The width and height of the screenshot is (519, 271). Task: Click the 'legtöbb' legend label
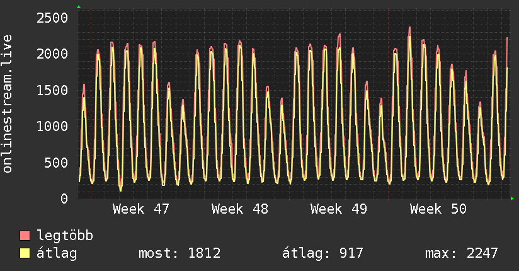(65, 236)
